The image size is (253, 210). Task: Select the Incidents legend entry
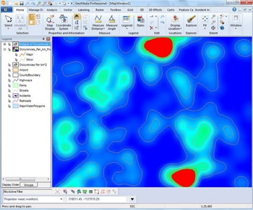pyautogui.click(x=25, y=96)
